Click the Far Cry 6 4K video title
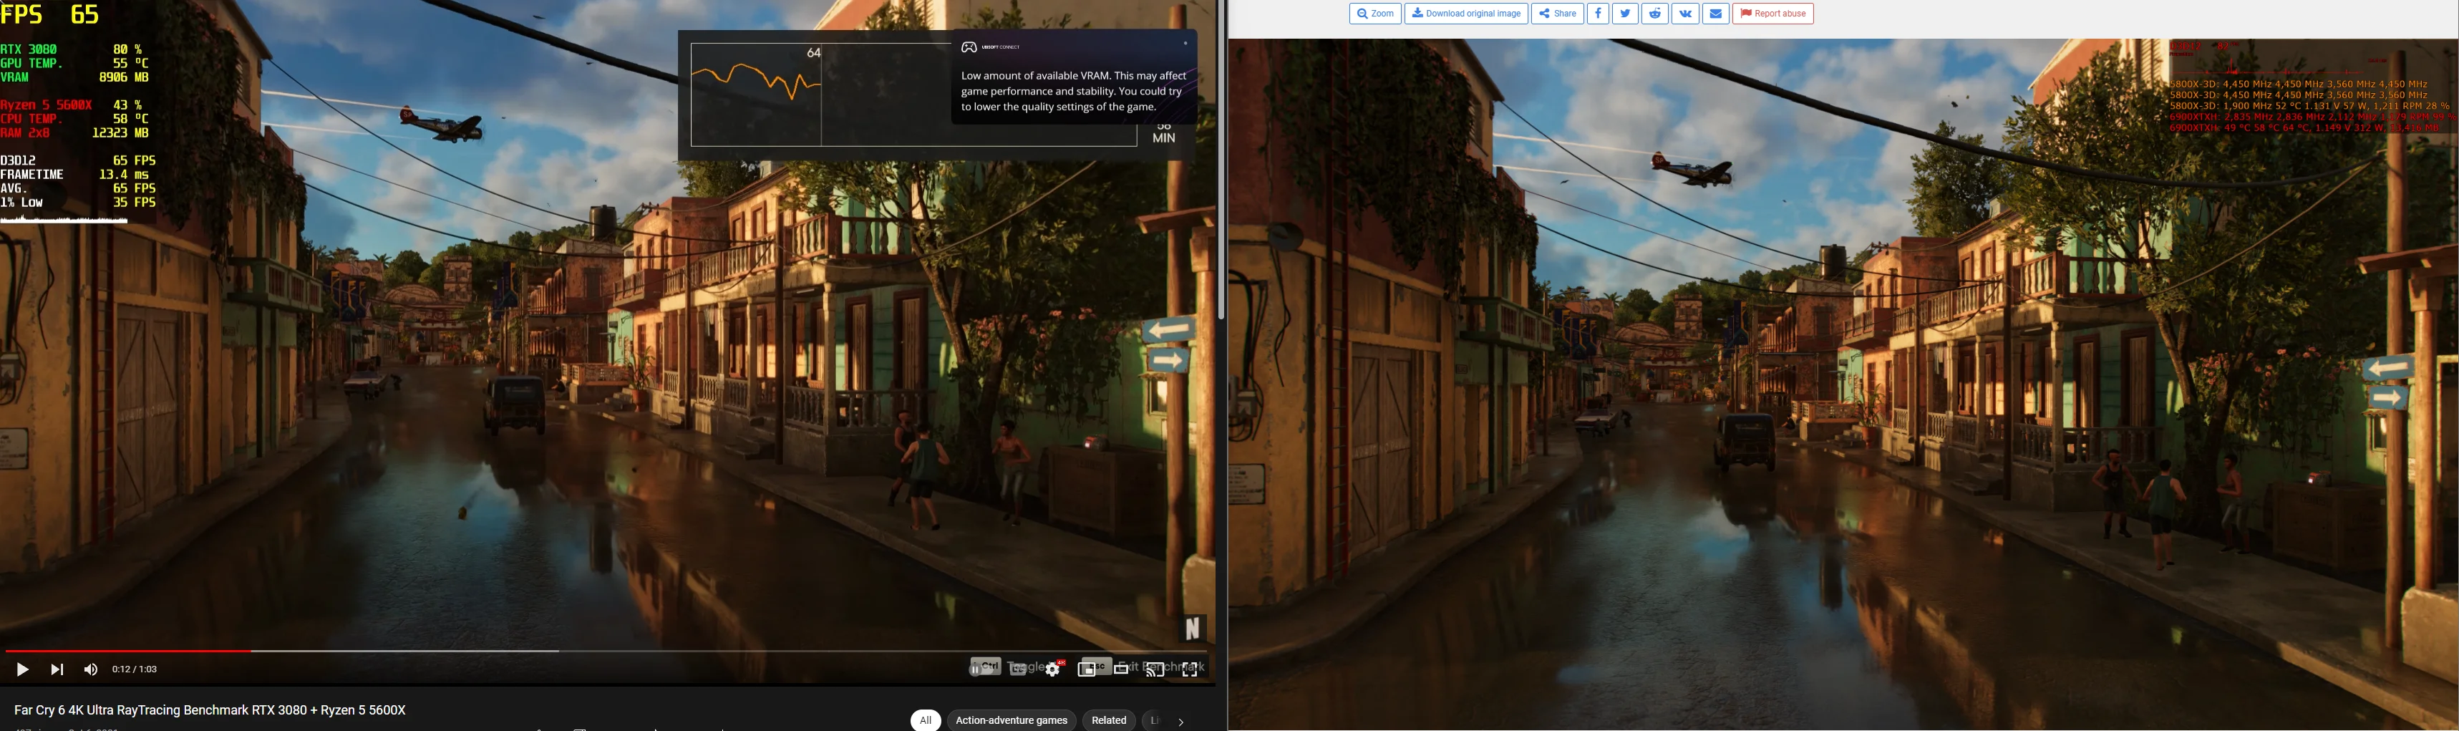Screen dimensions: 2459x731 pos(210,710)
